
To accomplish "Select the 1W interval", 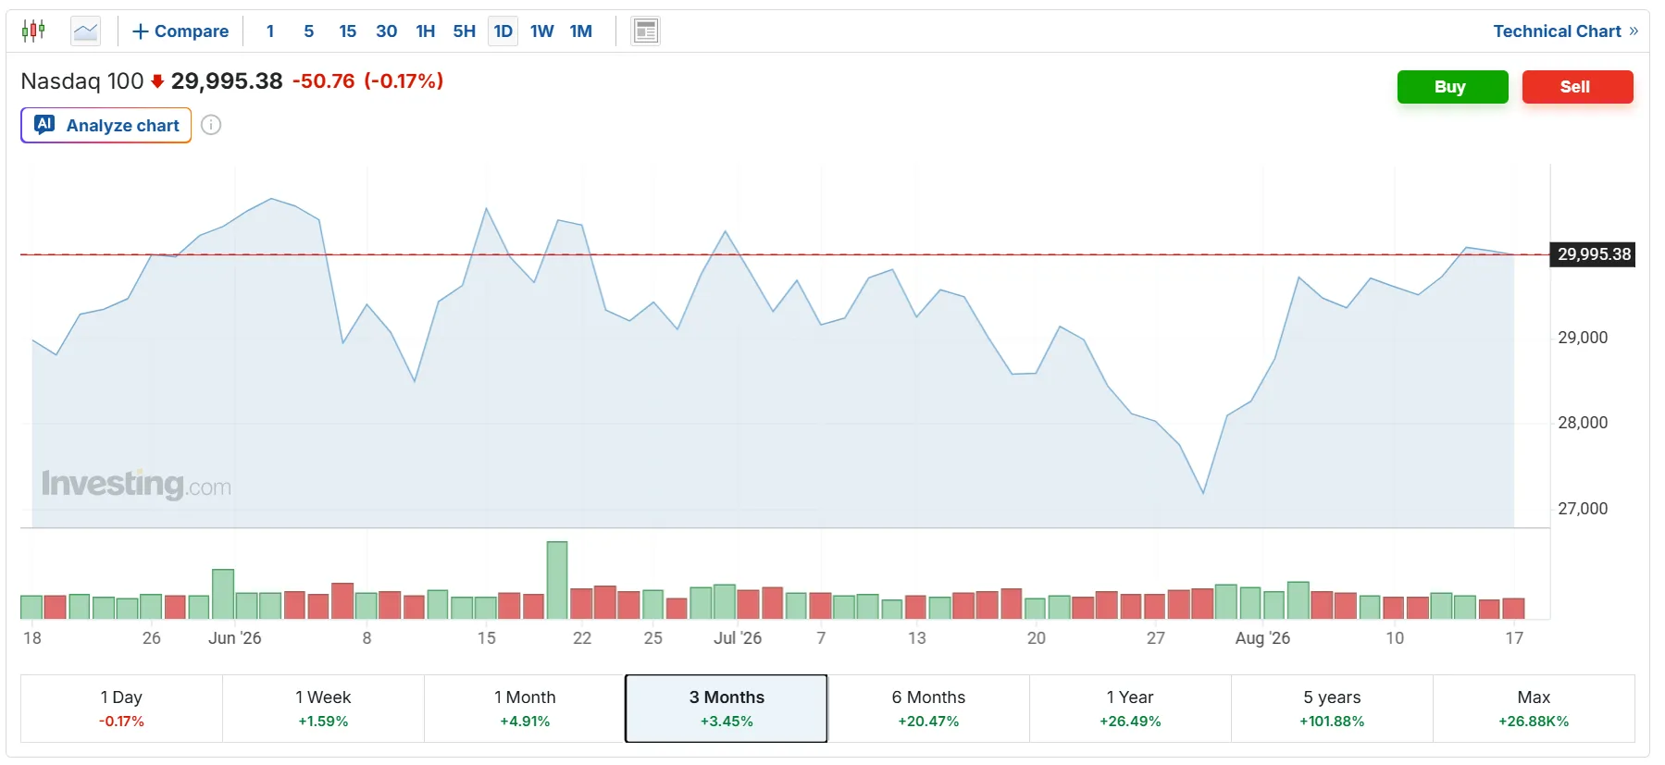I will pos(542,31).
